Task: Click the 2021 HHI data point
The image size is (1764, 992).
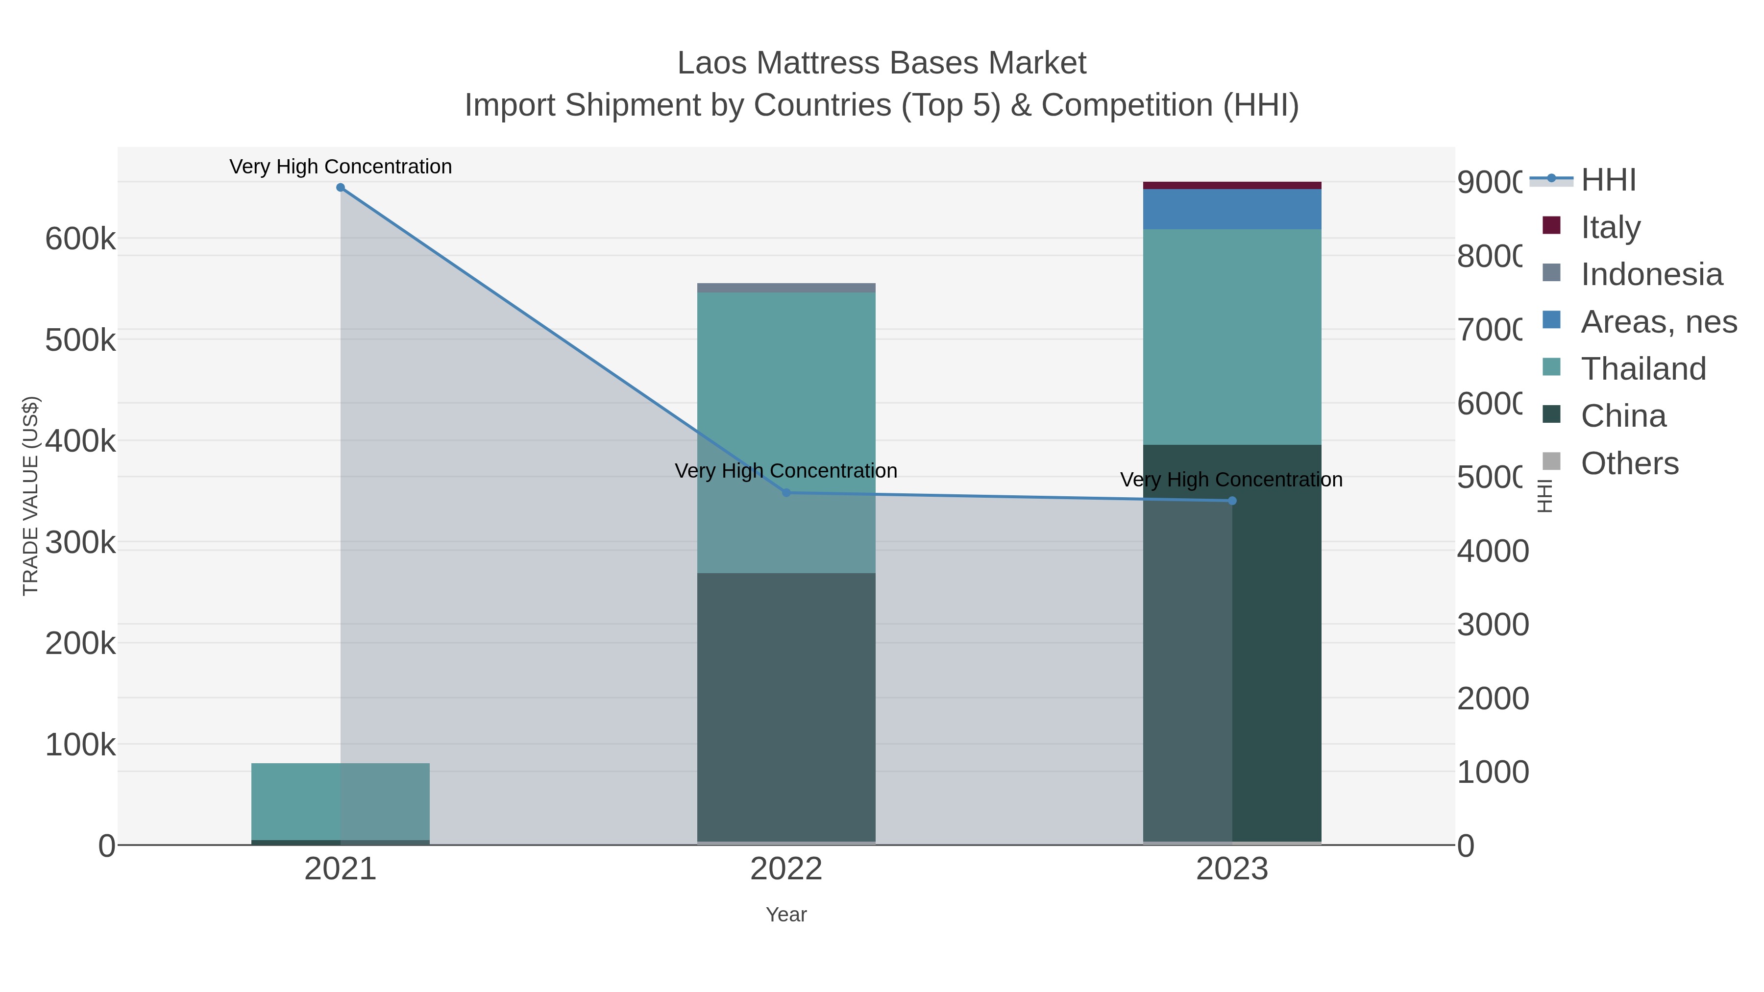Action: click(341, 188)
